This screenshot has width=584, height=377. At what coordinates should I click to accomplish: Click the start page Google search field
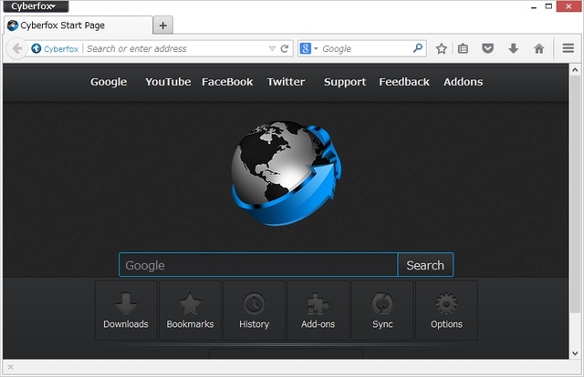click(258, 265)
